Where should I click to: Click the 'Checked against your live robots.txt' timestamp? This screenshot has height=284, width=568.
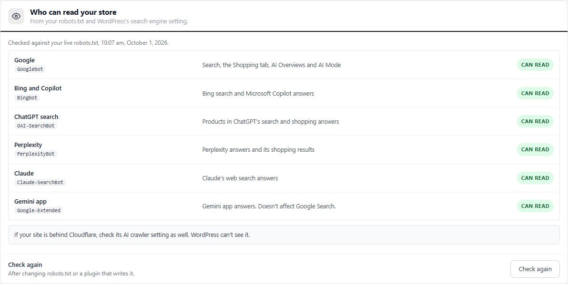(x=88, y=43)
